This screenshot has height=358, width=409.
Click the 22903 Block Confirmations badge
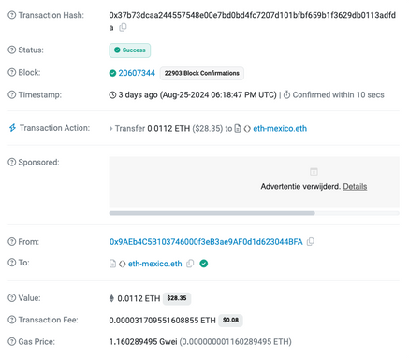[x=202, y=73]
